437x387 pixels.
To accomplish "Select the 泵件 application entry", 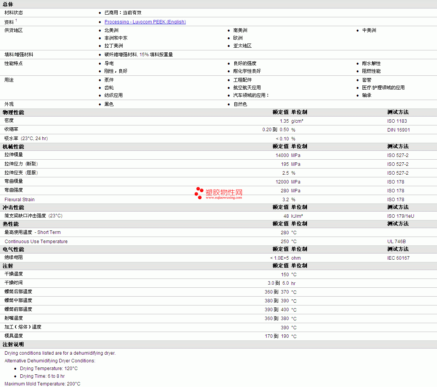I will click(109, 80).
